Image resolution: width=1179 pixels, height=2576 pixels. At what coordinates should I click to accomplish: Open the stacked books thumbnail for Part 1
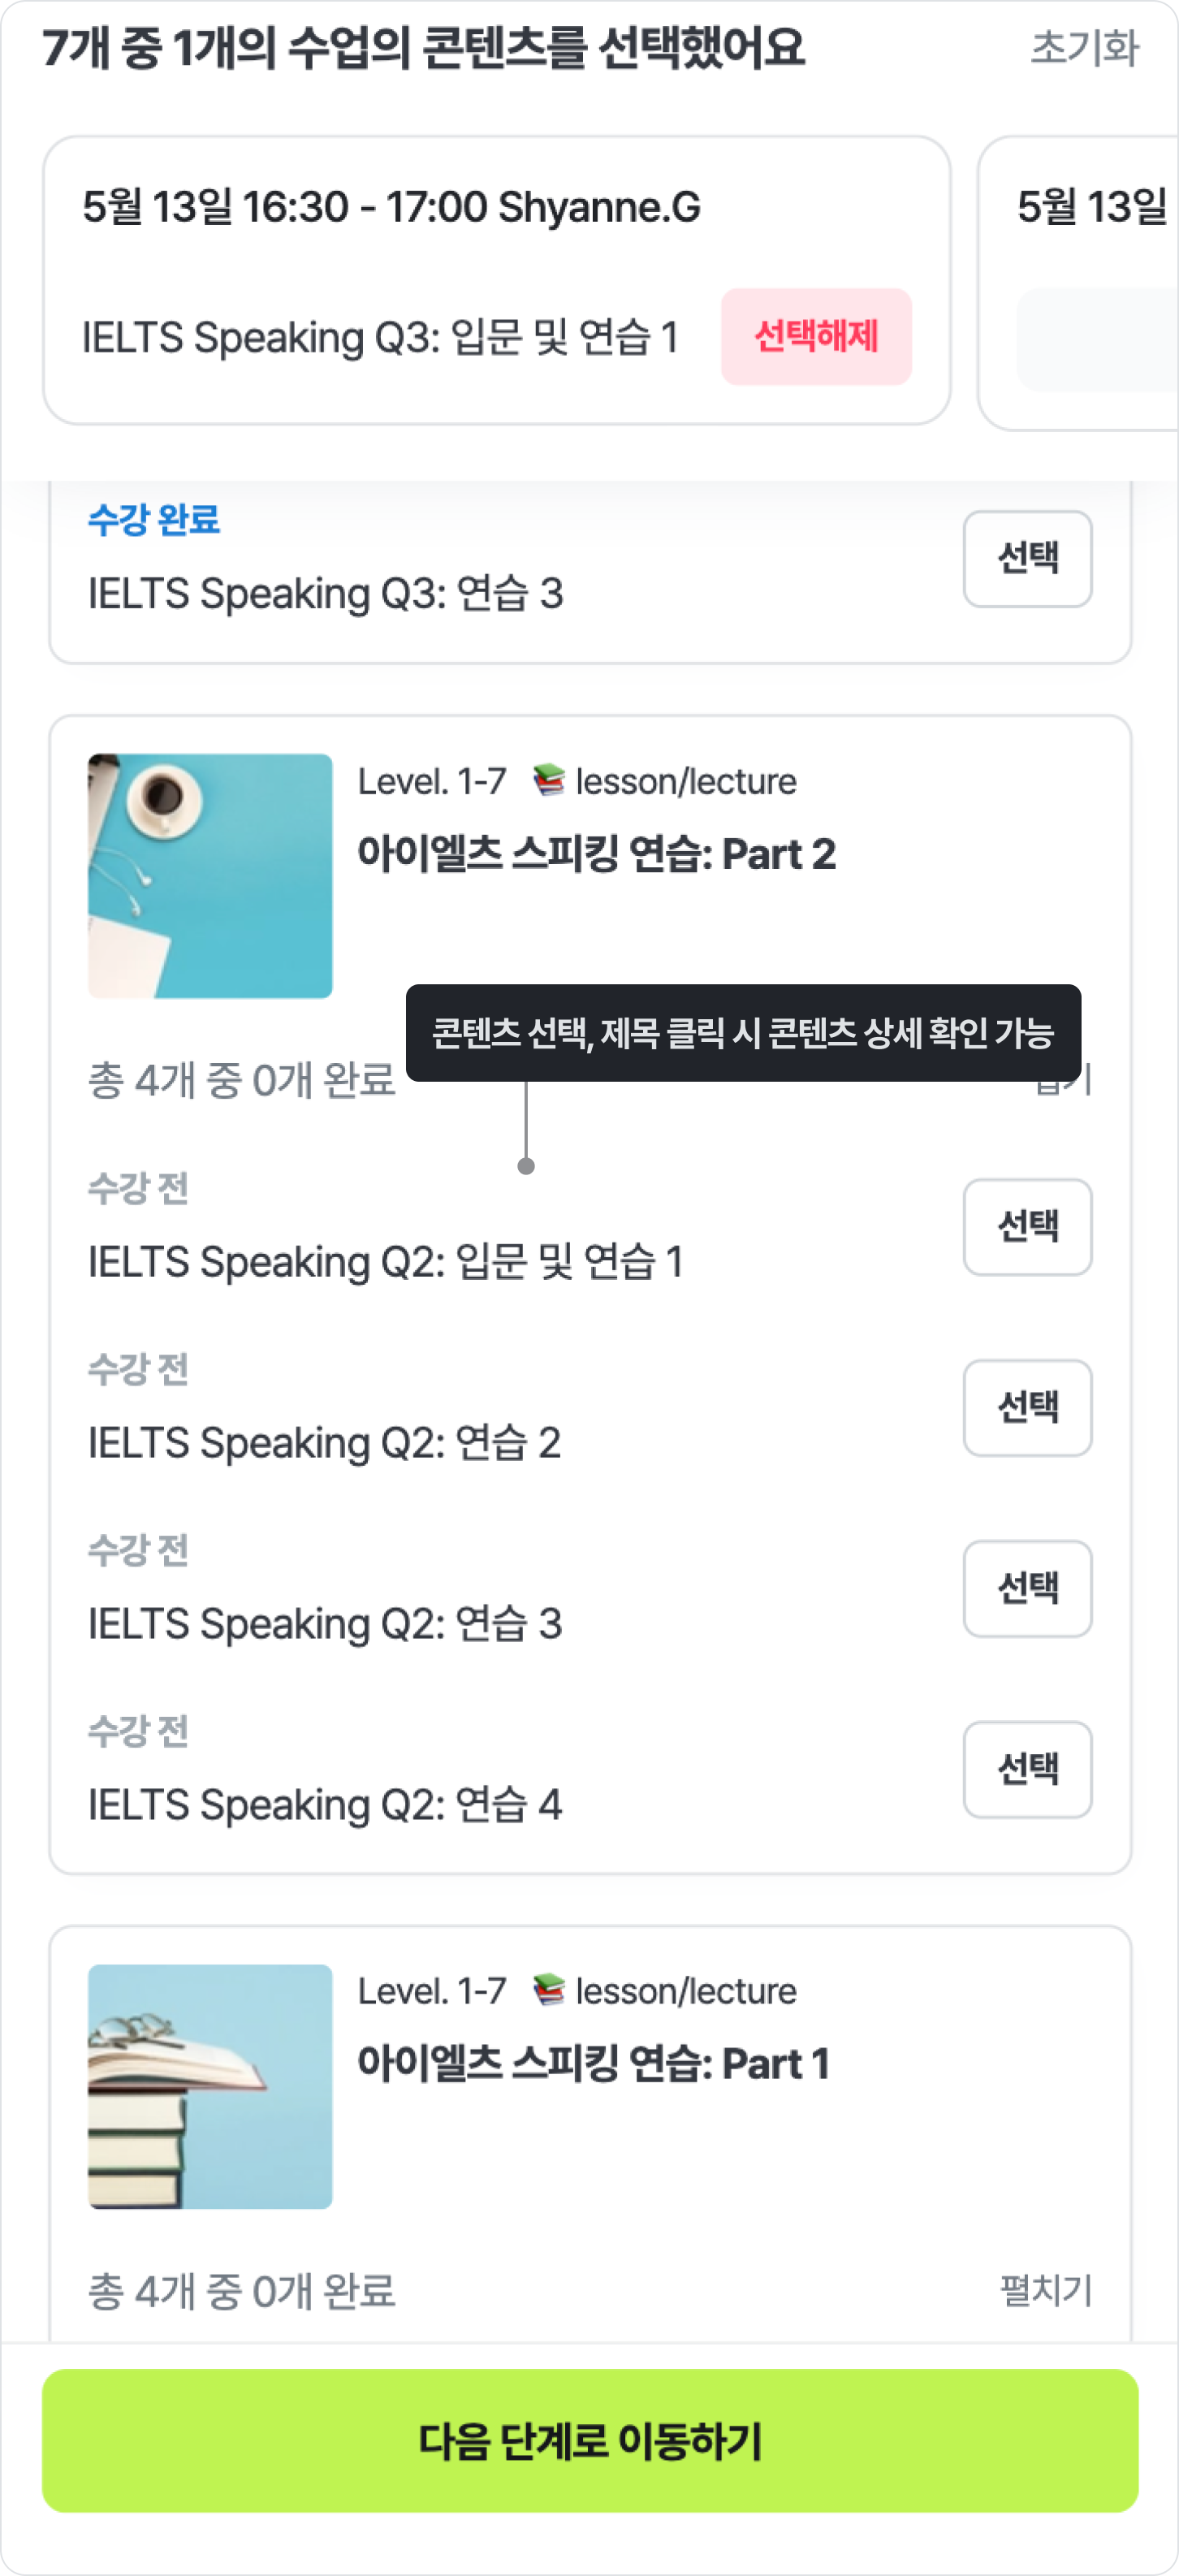pyautogui.click(x=210, y=2086)
